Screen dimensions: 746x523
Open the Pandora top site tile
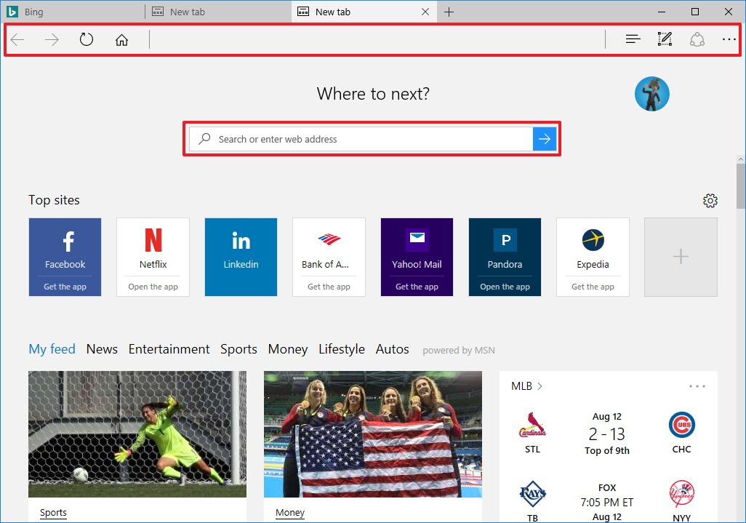505,257
